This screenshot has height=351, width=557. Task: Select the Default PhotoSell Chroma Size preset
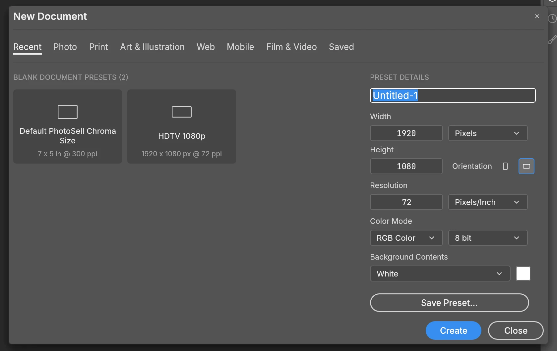point(68,126)
